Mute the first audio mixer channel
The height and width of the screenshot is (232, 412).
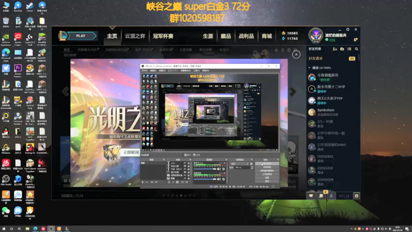tap(219, 169)
